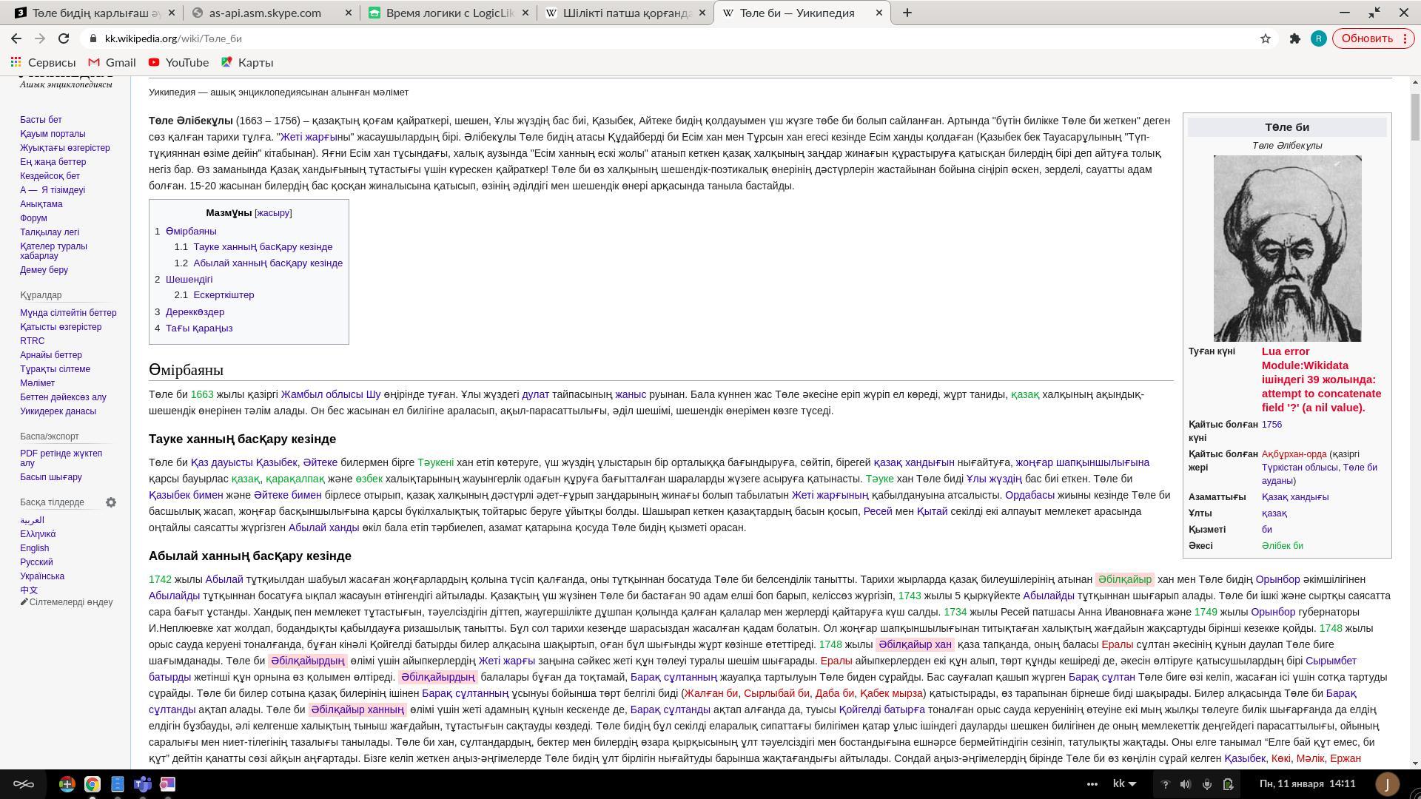Click the Төле би portrait thumbnail

(1287, 249)
